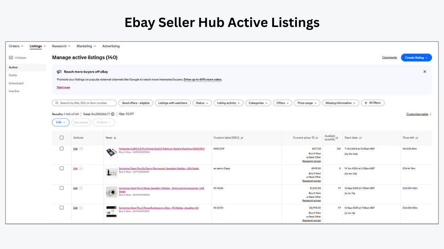
Task: Open the Price range filter dropdown
Action: [x=307, y=103]
